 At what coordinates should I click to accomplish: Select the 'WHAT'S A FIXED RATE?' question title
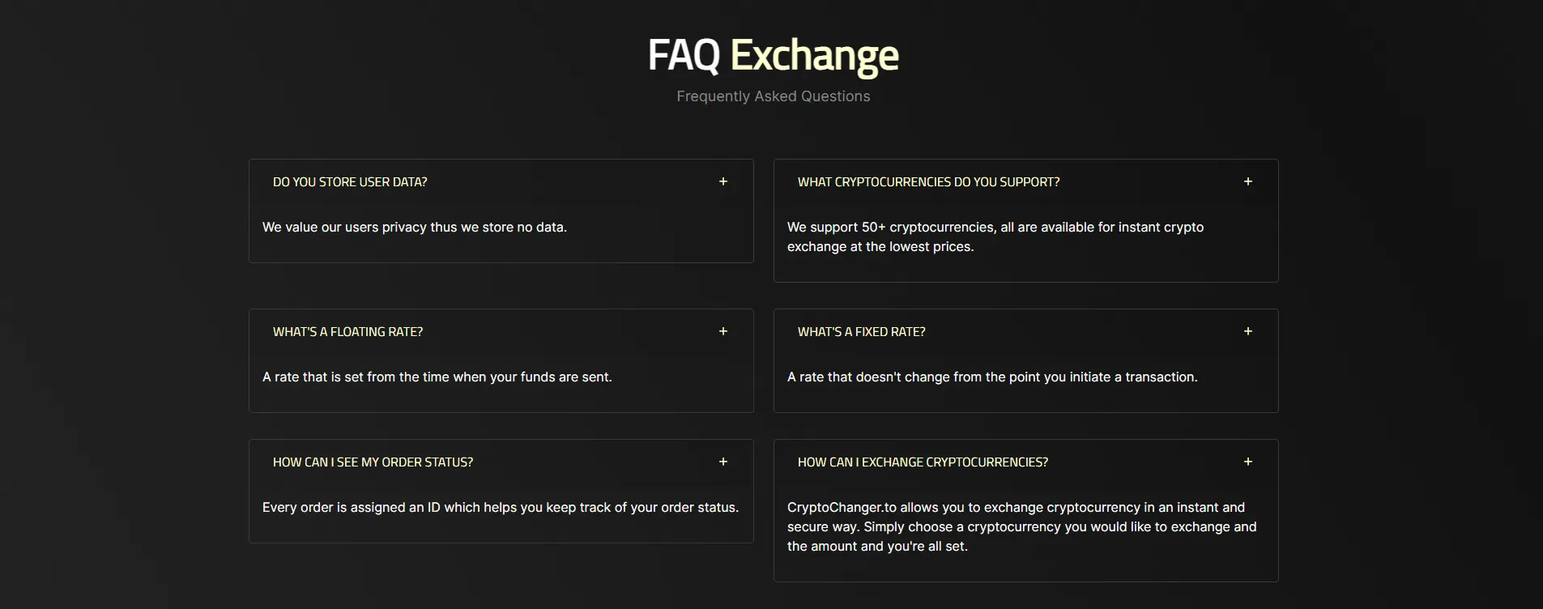coord(861,332)
